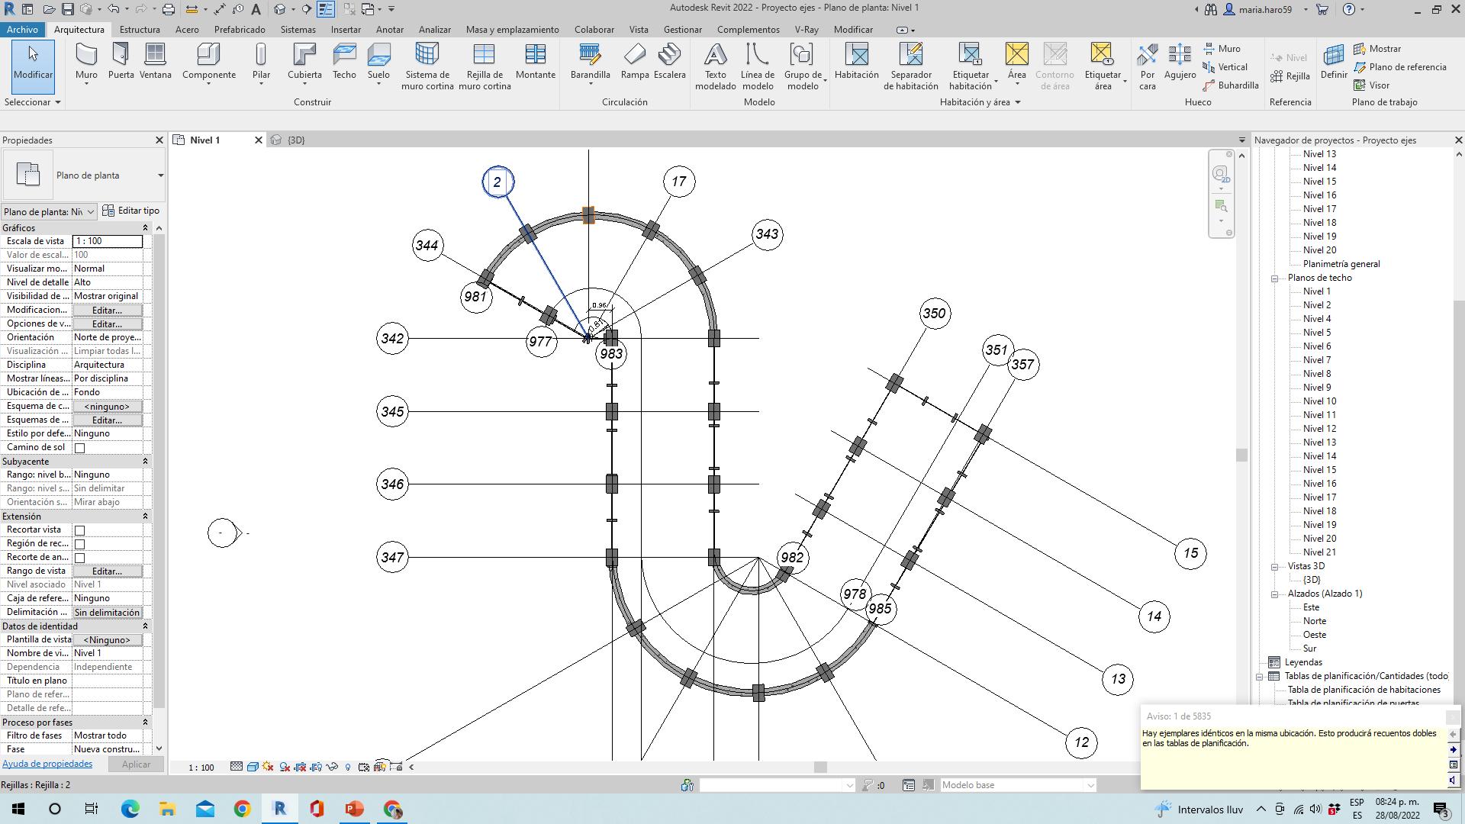The width and height of the screenshot is (1465, 824).
Task: Open the Plano de planta type selector dropdown
Action: click(x=161, y=175)
